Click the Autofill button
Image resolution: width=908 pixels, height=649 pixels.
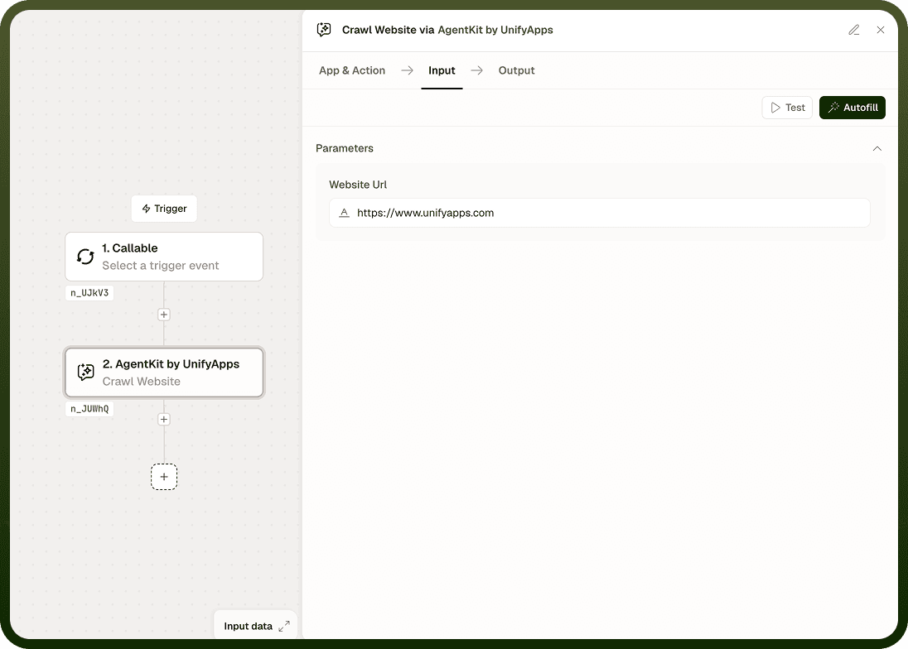pyautogui.click(x=852, y=108)
